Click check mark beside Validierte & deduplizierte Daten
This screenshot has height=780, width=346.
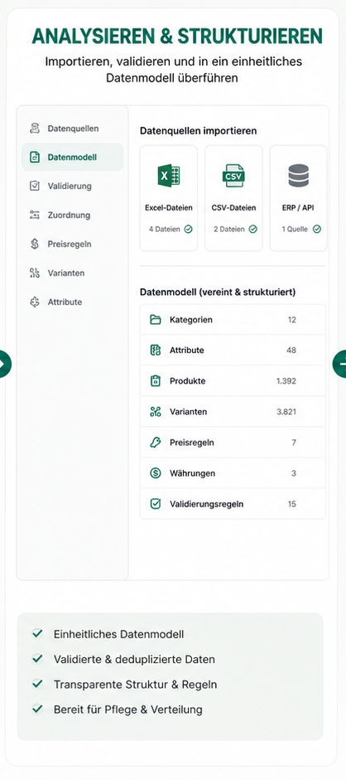point(36,659)
